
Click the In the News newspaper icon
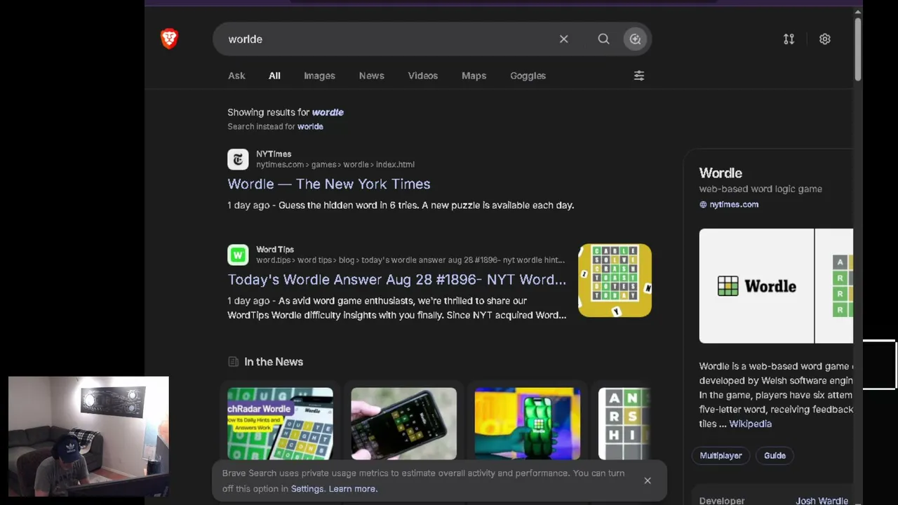coord(233,362)
